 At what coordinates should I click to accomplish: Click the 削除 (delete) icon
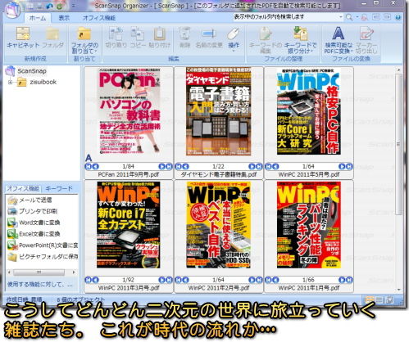coord(184,38)
